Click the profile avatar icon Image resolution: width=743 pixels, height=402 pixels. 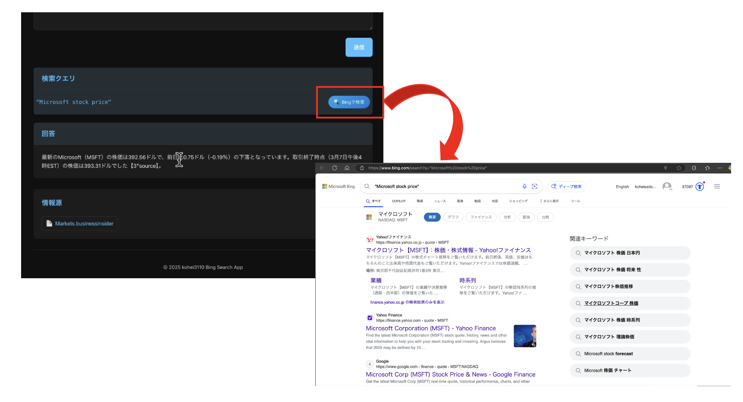click(x=668, y=186)
